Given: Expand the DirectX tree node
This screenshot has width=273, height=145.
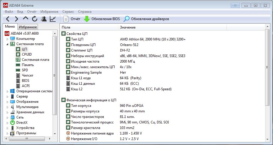Looking at the screenshot, I should pos(7,123).
